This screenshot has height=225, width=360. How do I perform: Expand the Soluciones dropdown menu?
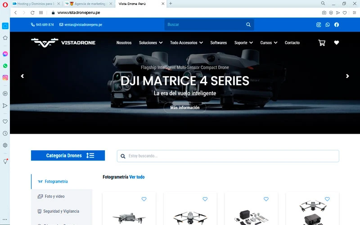(x=151, y=43)
